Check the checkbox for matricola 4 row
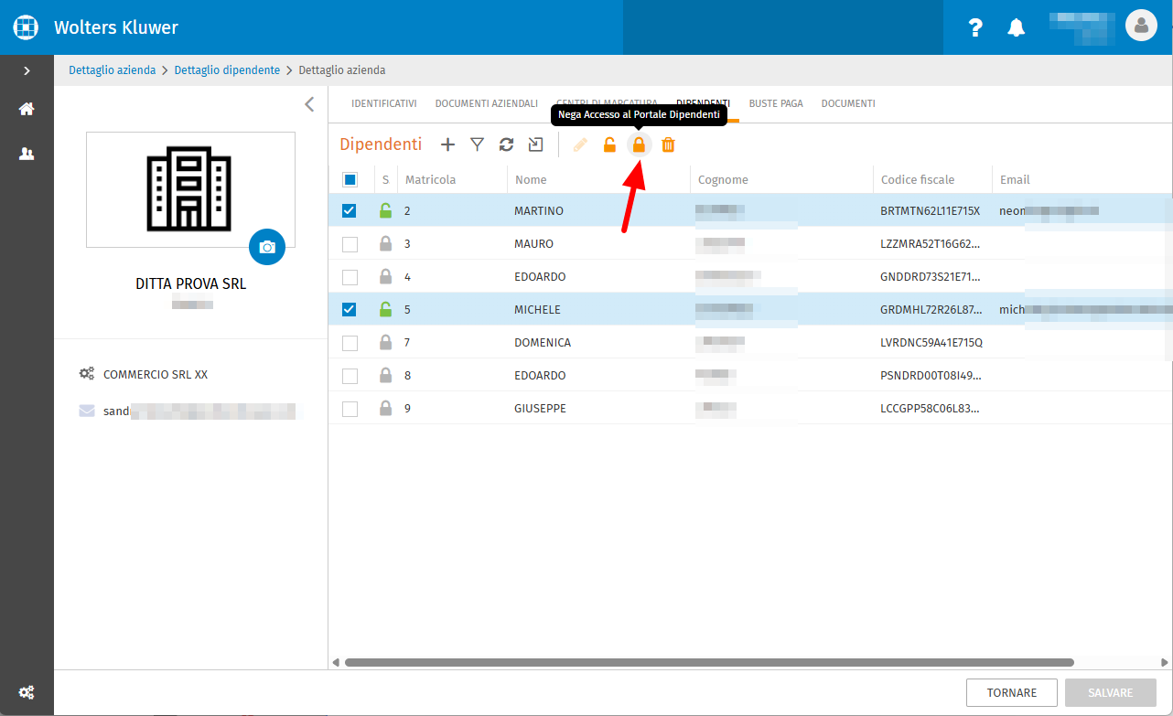This screenshot has width=1173, height=716. [350, 277]
